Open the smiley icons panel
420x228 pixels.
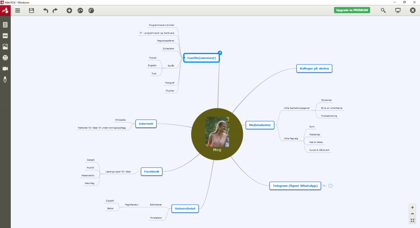coord(5,58)
